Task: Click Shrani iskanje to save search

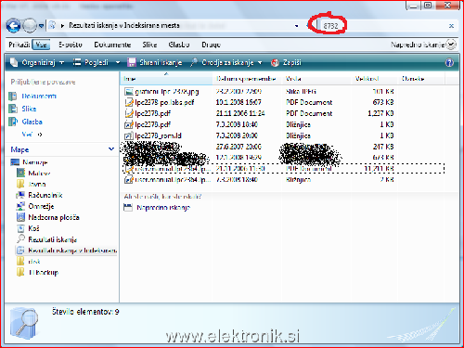Action: pos(155,63)
